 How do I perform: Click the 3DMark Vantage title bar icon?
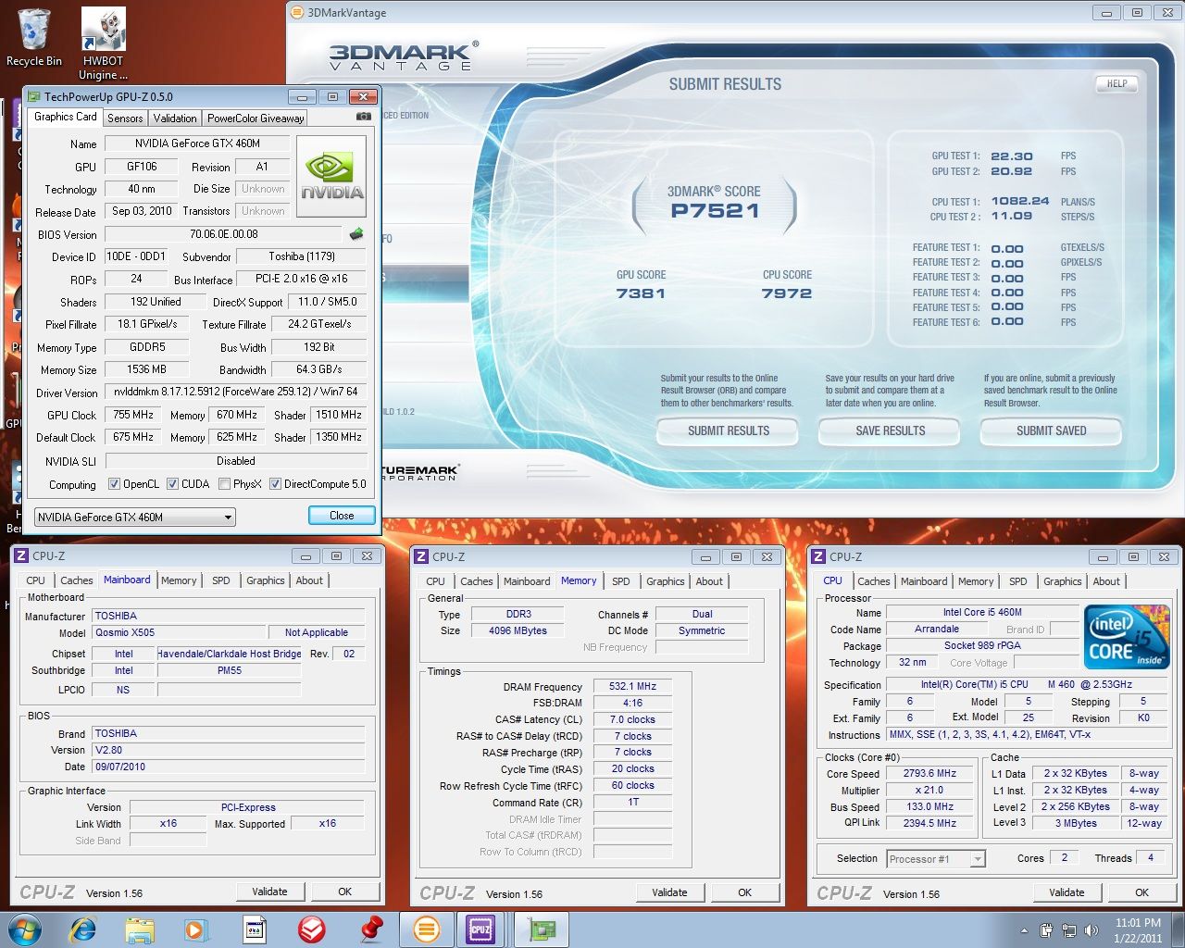click(297, 13)
